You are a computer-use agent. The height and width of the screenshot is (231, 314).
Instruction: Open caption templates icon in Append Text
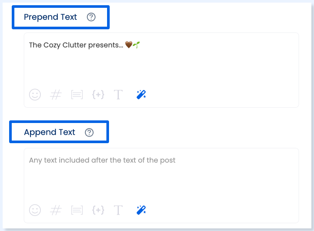pos(77,210)
